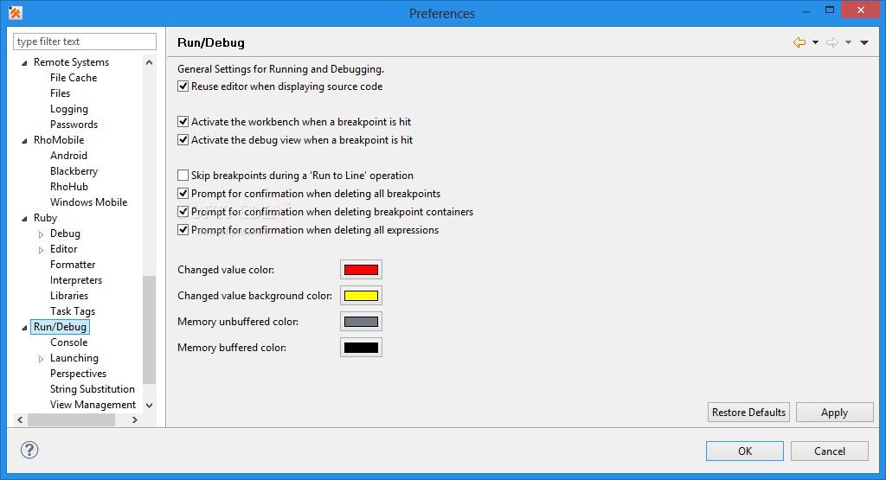The width and height of the screenshot is (886, 480).
Task: Confirm with the OK button
Action: tap(745, 451)
